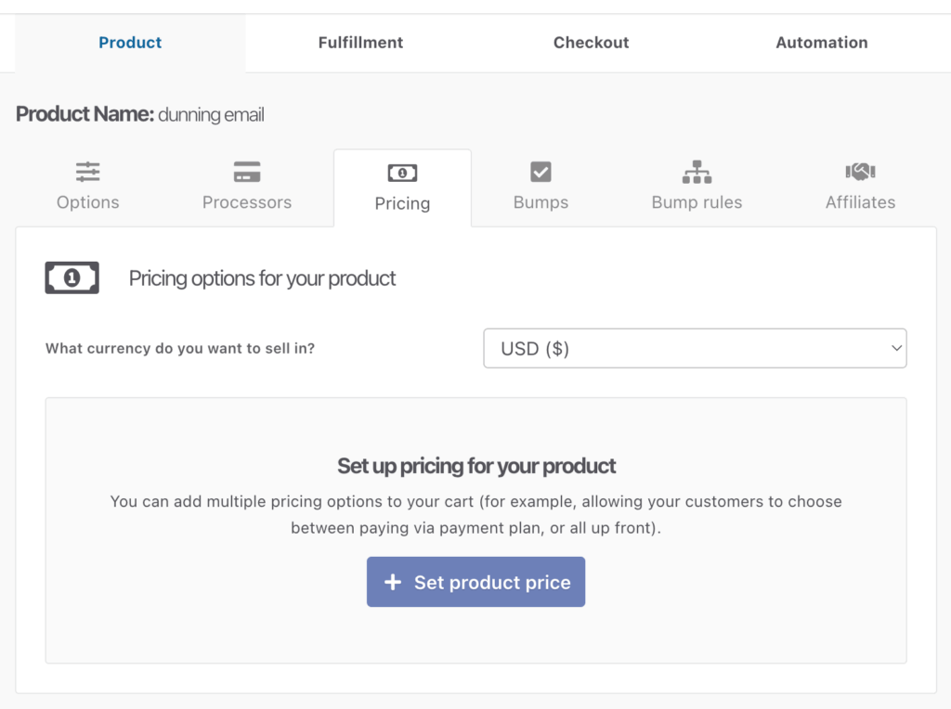The image size is (951, 709).
Task: Switch to the Product top tab
Action: point(130,43)
